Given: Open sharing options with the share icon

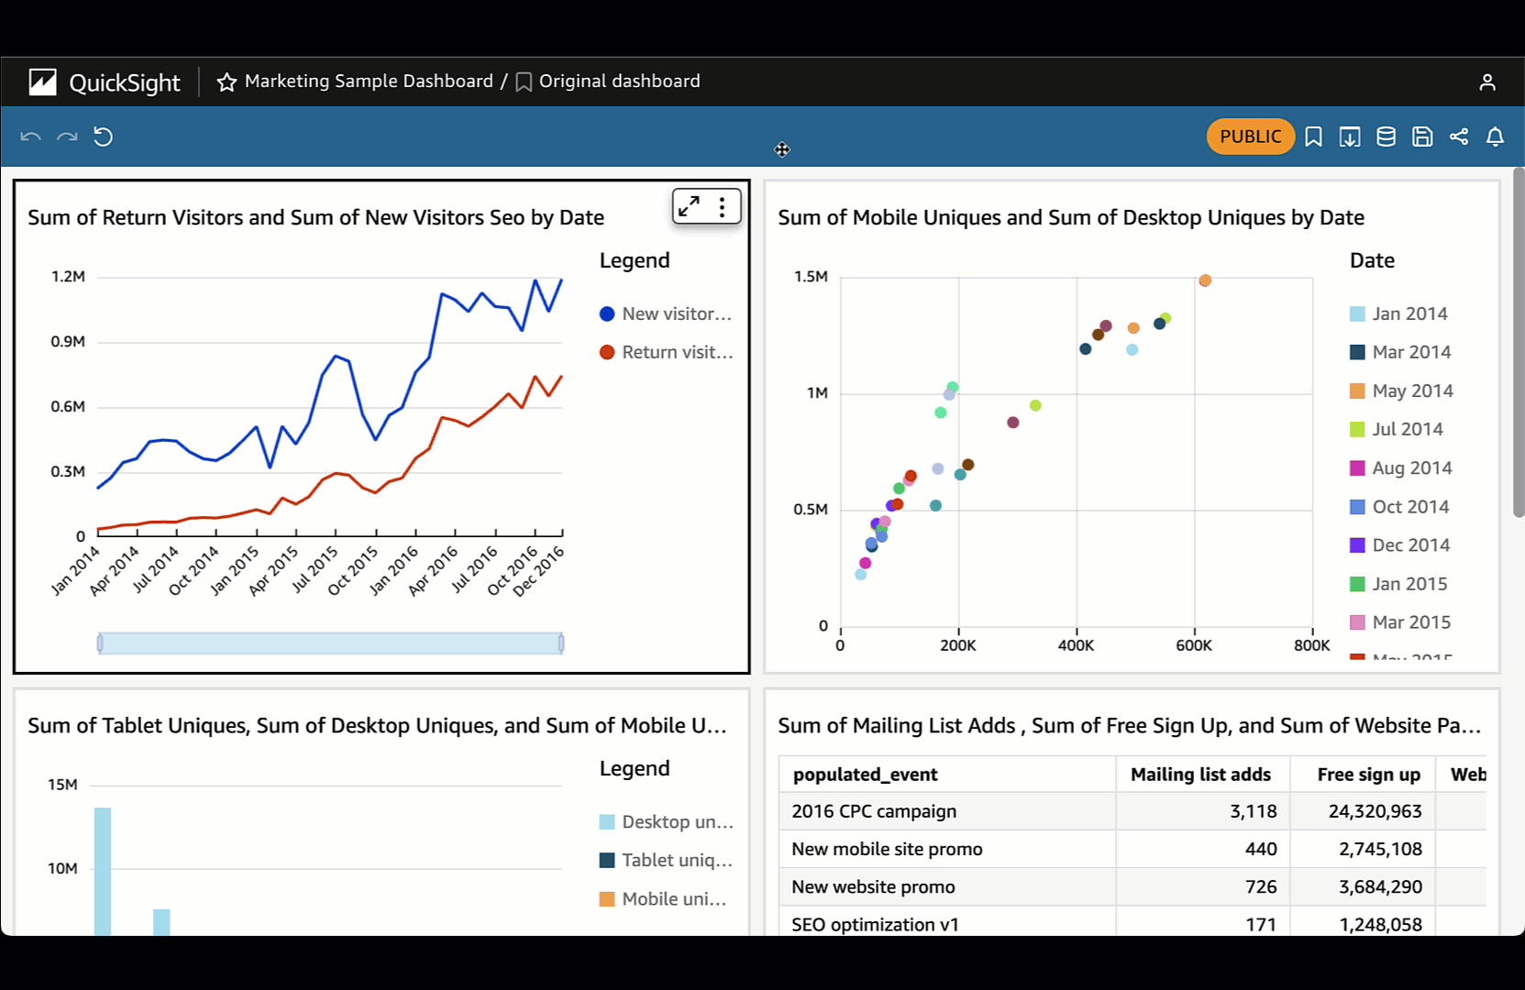Looking at the screenshot, I should 1459,136.
